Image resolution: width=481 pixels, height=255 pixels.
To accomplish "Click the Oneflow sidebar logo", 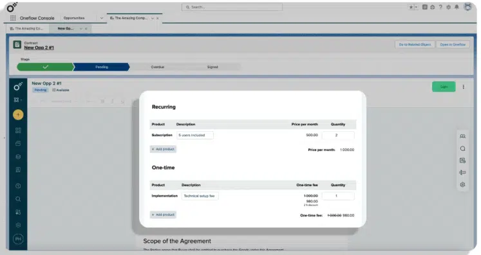I will point(18,87).
